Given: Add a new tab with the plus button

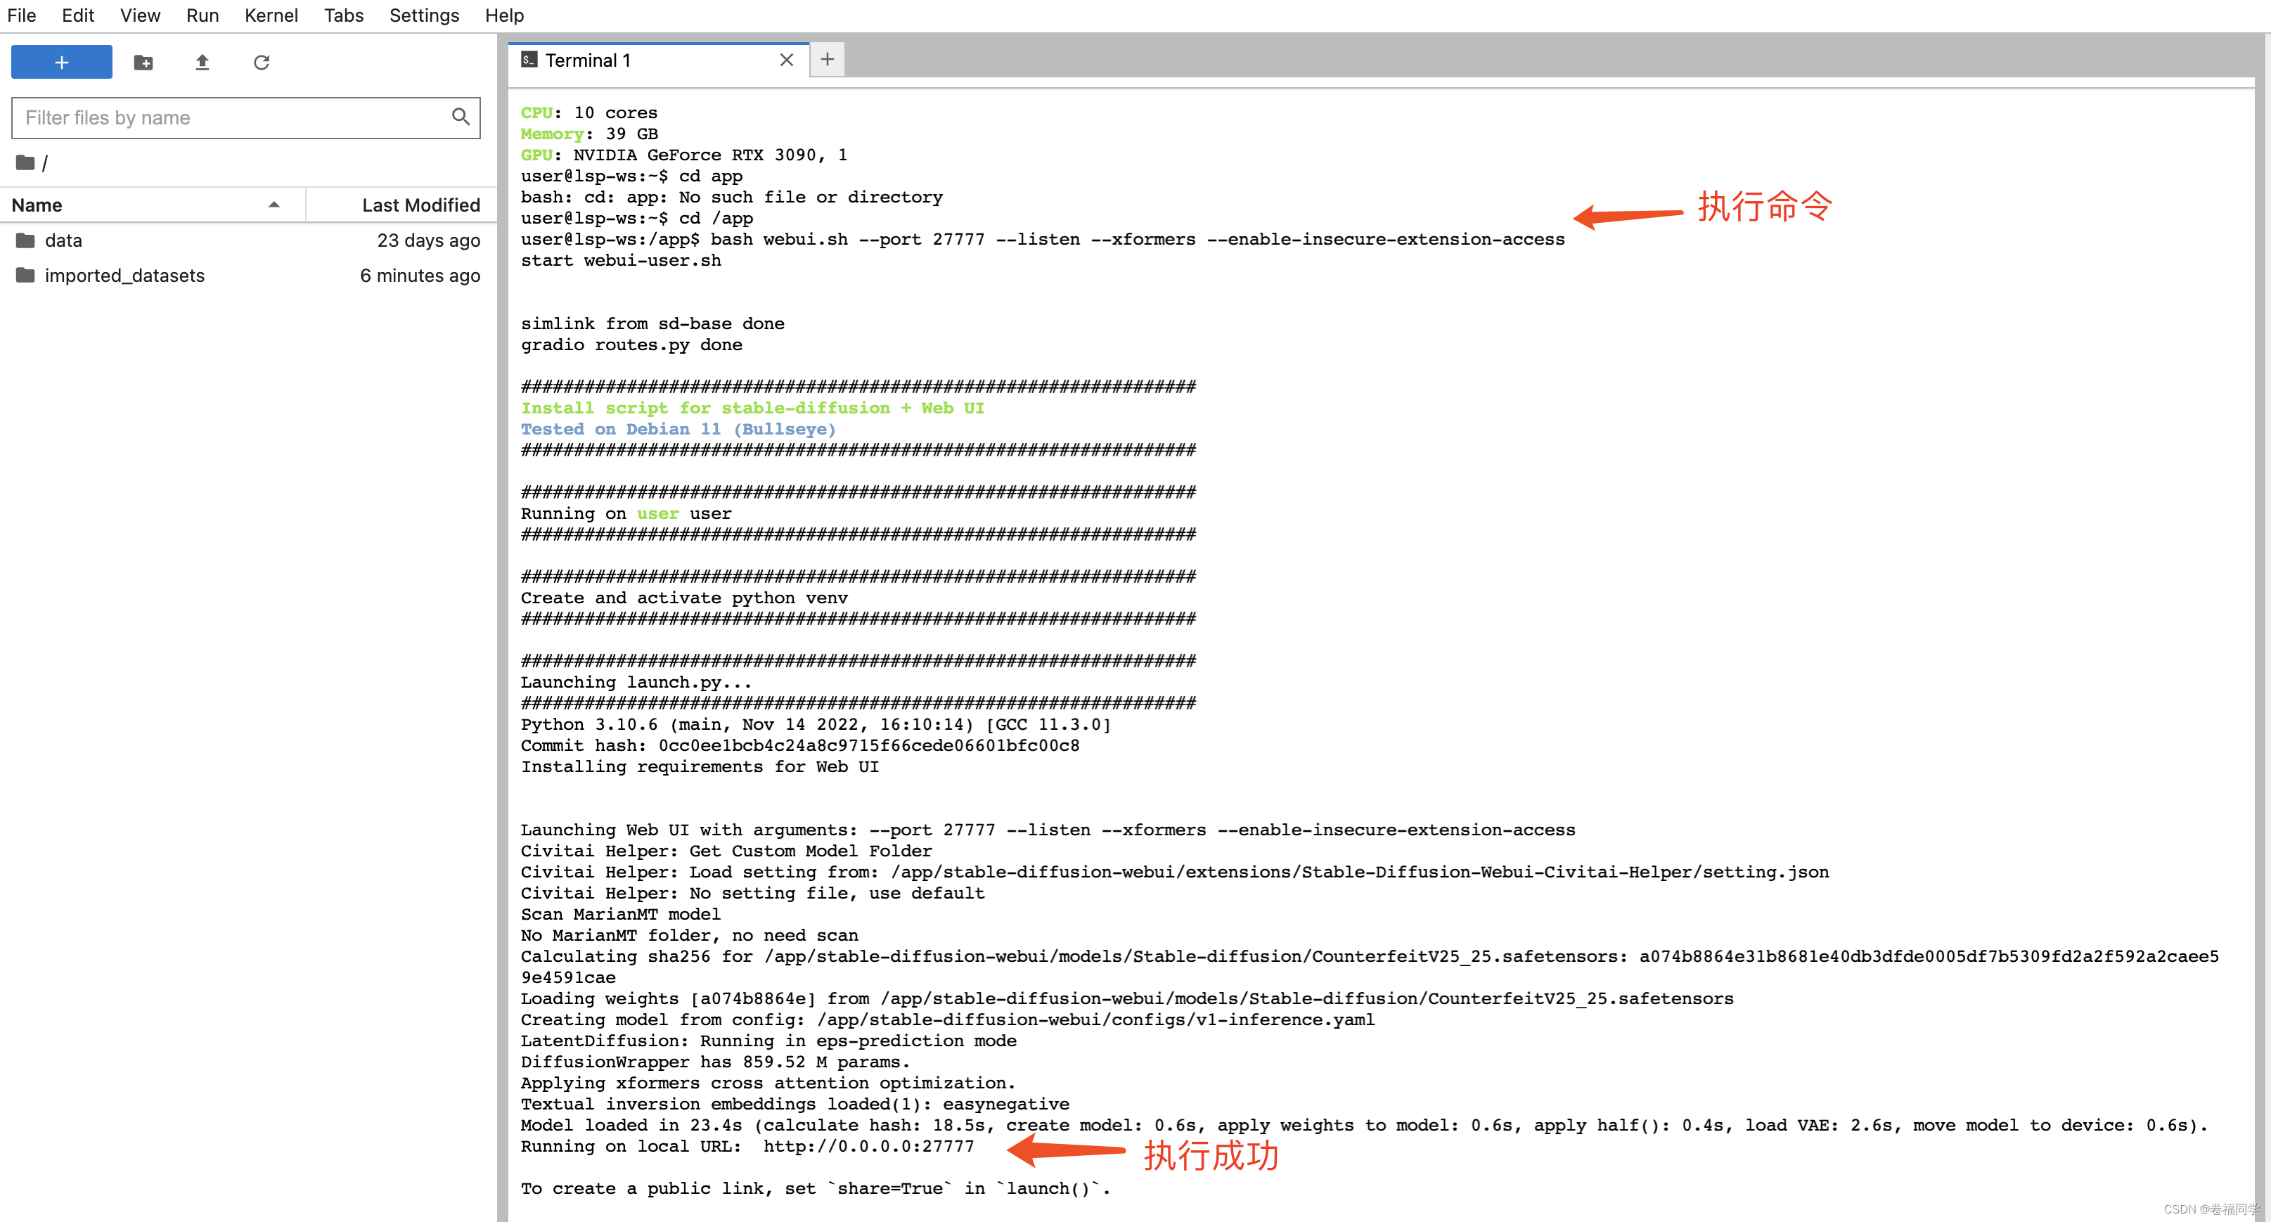Looking at the screenshot, I should [827, 59].
